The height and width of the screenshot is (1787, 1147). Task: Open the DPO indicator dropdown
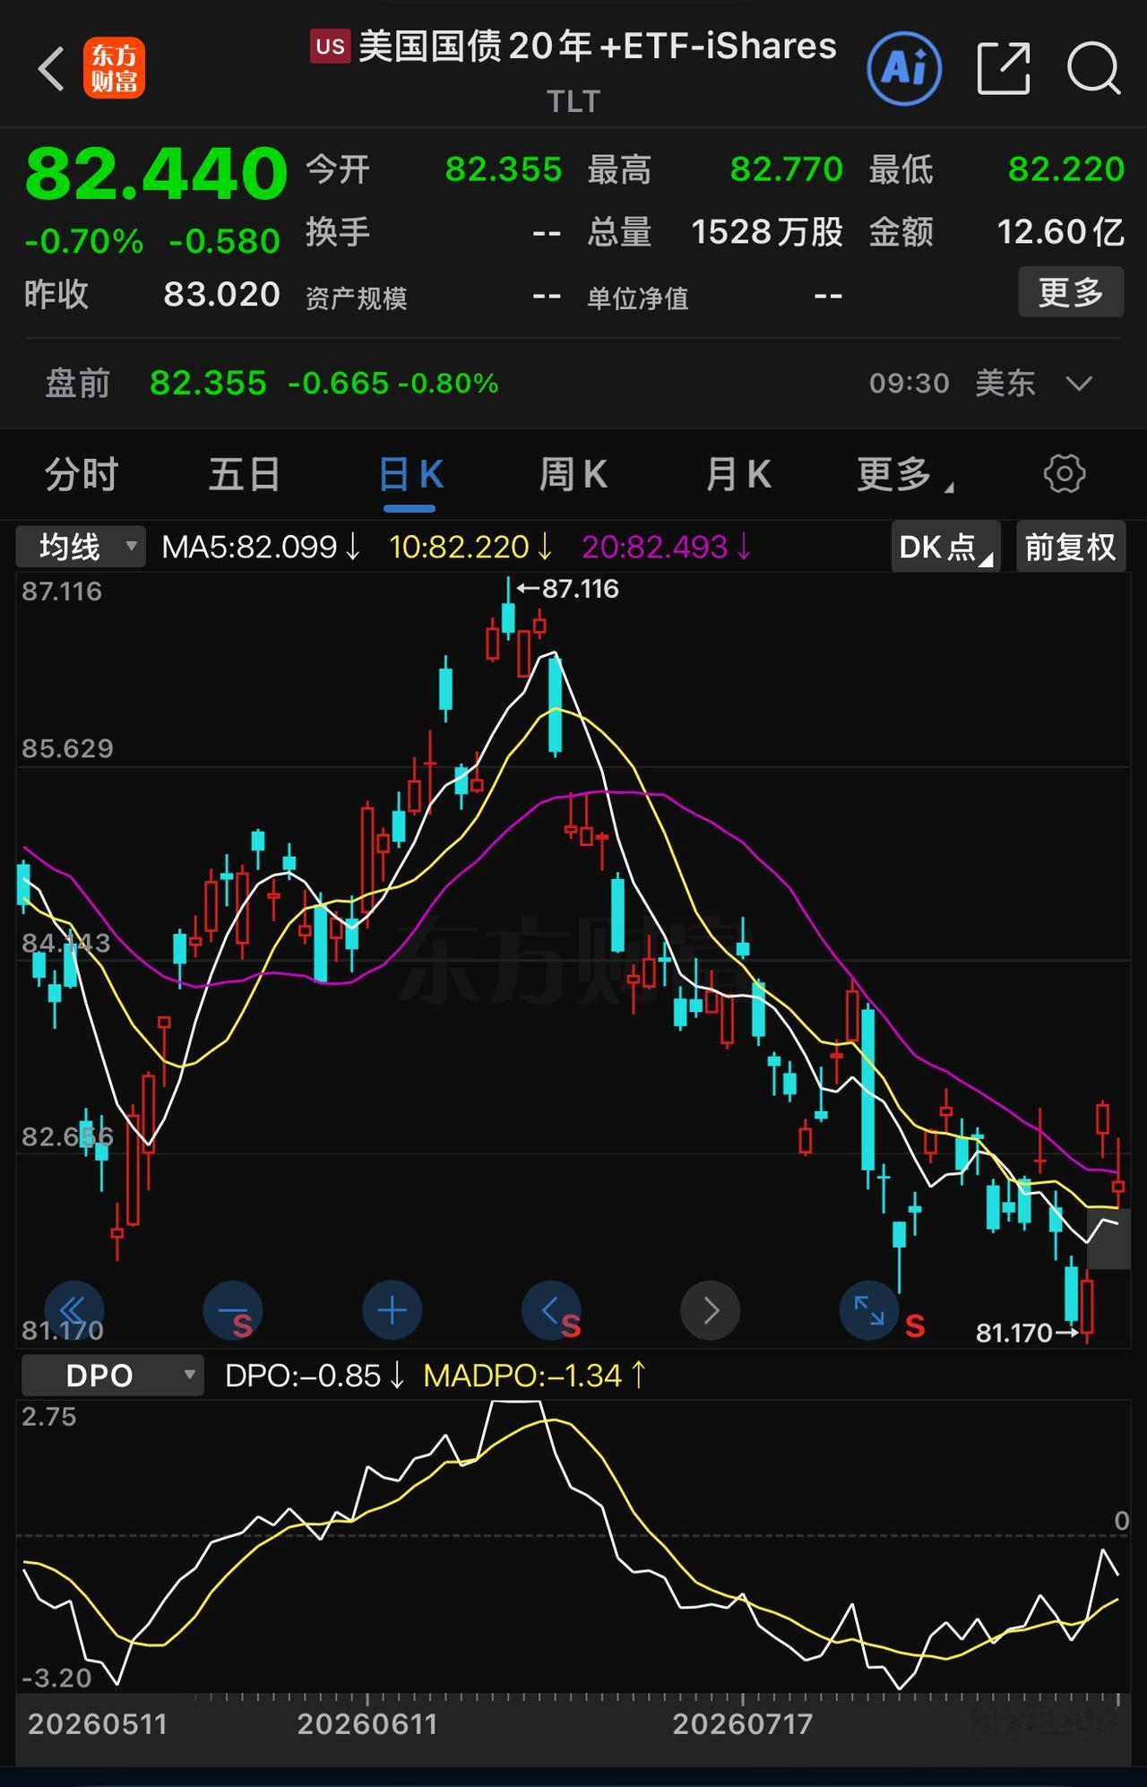click(113, 1375)
